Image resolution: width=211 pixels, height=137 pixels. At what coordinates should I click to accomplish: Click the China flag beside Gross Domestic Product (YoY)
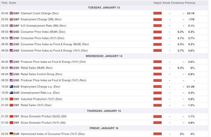(11, 123)
